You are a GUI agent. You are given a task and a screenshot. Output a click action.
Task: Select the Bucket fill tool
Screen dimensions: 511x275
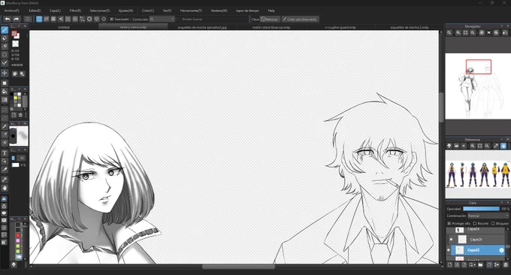point(5,92)
